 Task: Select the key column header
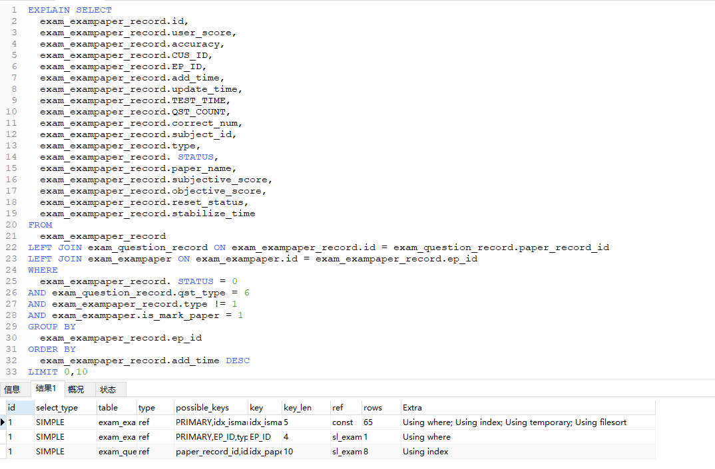click(x=265, y=408)
